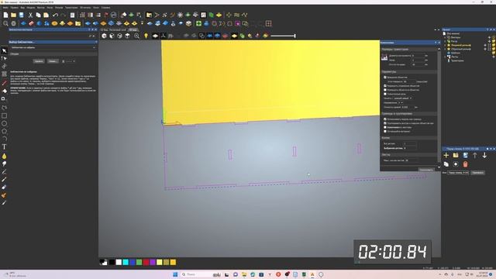Pick the red Polyline drawing tool
Screen dimensions: 496x279
tap(4, 83)
